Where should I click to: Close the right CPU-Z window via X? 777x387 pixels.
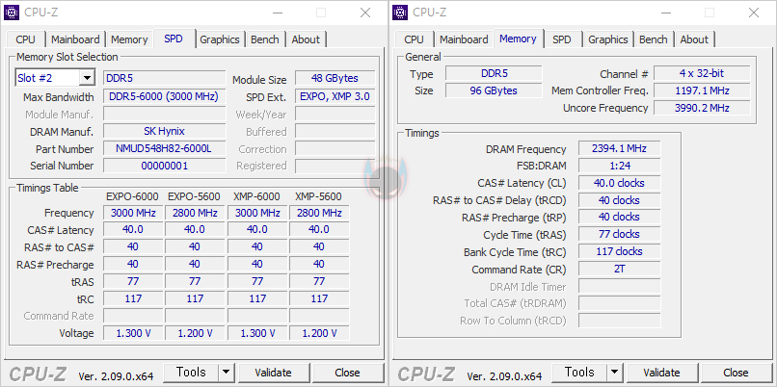tap(754, 13)
